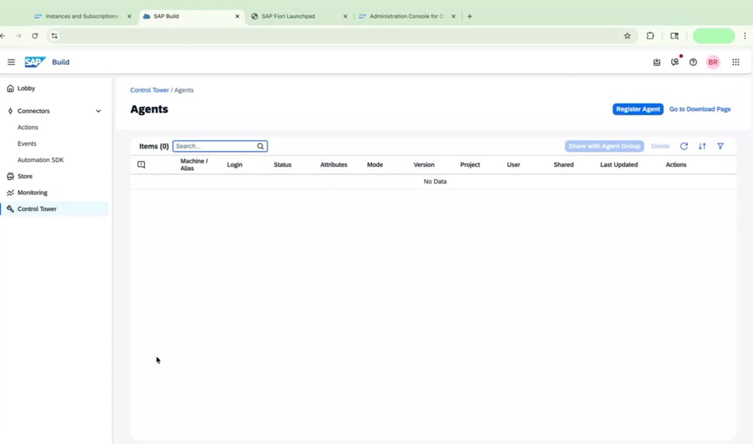Click the search magnifier icon
This screenshot has width=753, height=444.
point(260,146)
